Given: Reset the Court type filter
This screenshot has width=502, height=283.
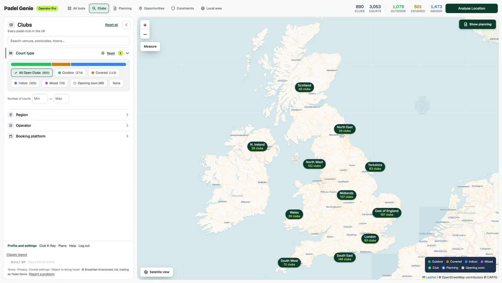Looking at the screenshot, I should click(x=111, y=53).
